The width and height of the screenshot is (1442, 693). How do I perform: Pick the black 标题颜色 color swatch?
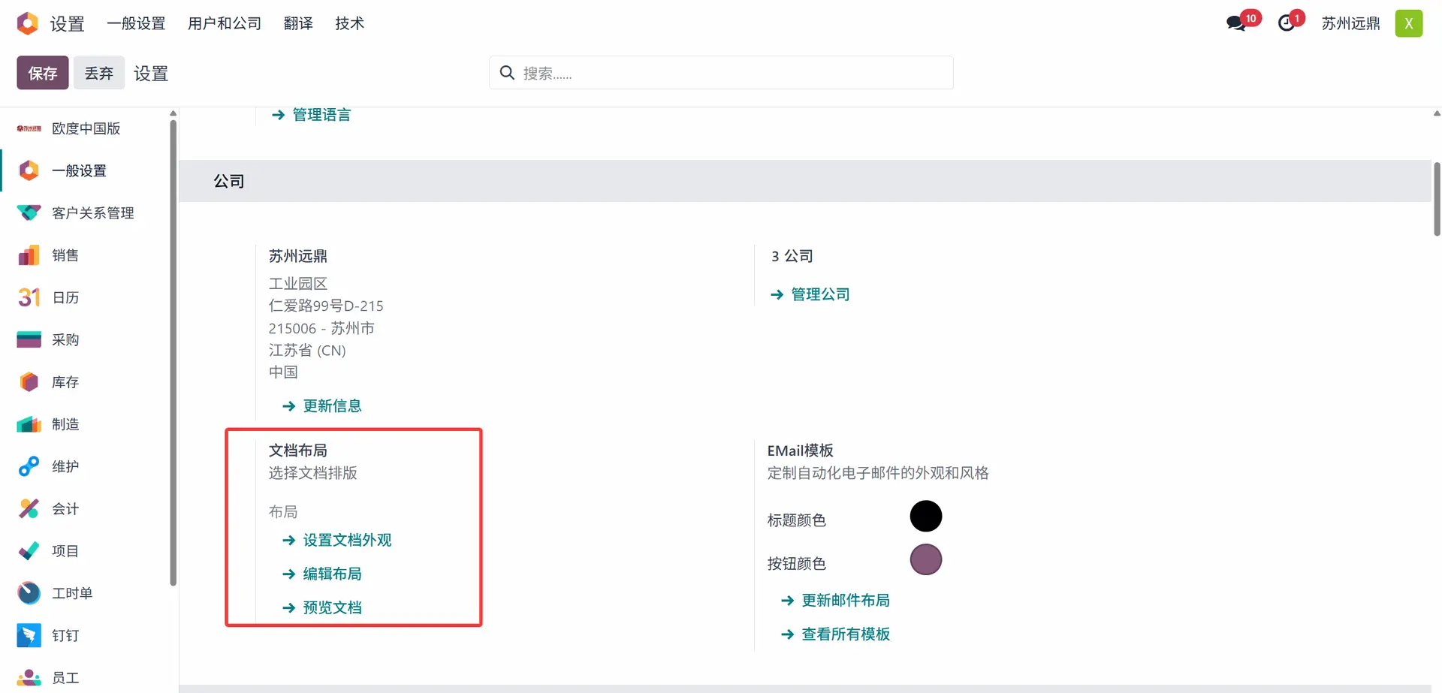925,517
